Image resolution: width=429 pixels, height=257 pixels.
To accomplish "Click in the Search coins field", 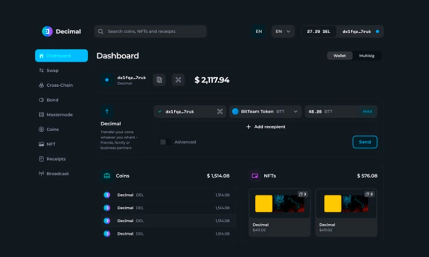I will pyautogui.click(x=151, y=32).
